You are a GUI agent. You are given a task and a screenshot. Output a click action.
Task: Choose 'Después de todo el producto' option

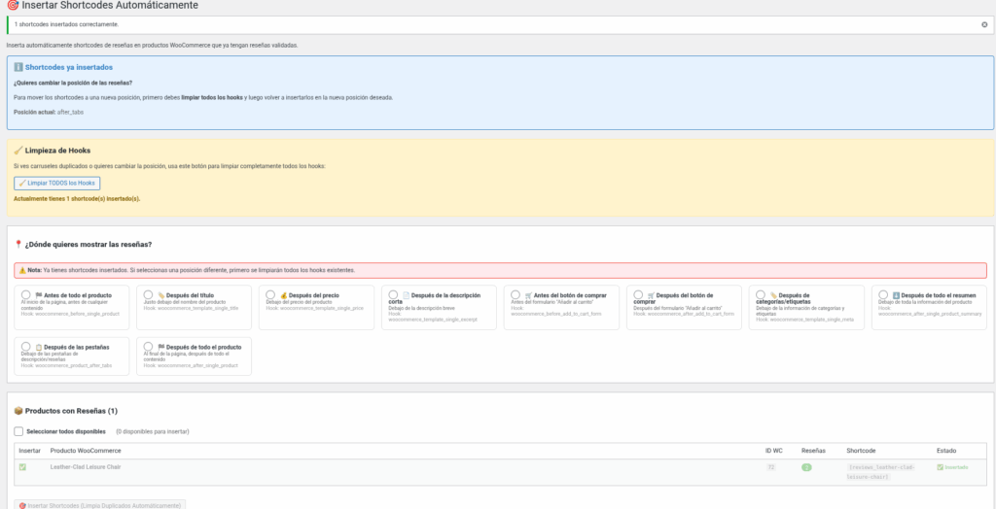(148, 347)
